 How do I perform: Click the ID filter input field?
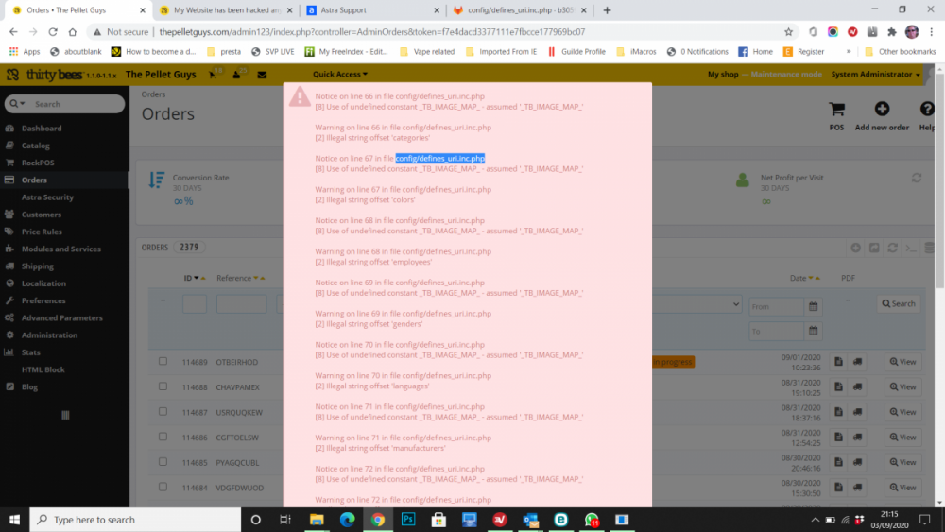pyautogui.click(x=195, y=303)
